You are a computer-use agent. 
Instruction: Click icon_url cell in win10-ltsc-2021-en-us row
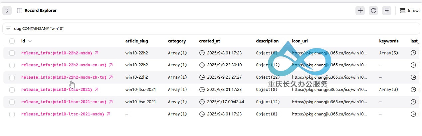coord(329,102)
